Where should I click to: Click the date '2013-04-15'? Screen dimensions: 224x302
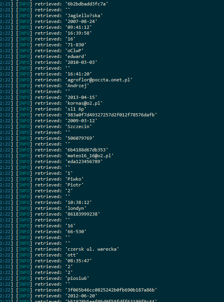point(81,97)
